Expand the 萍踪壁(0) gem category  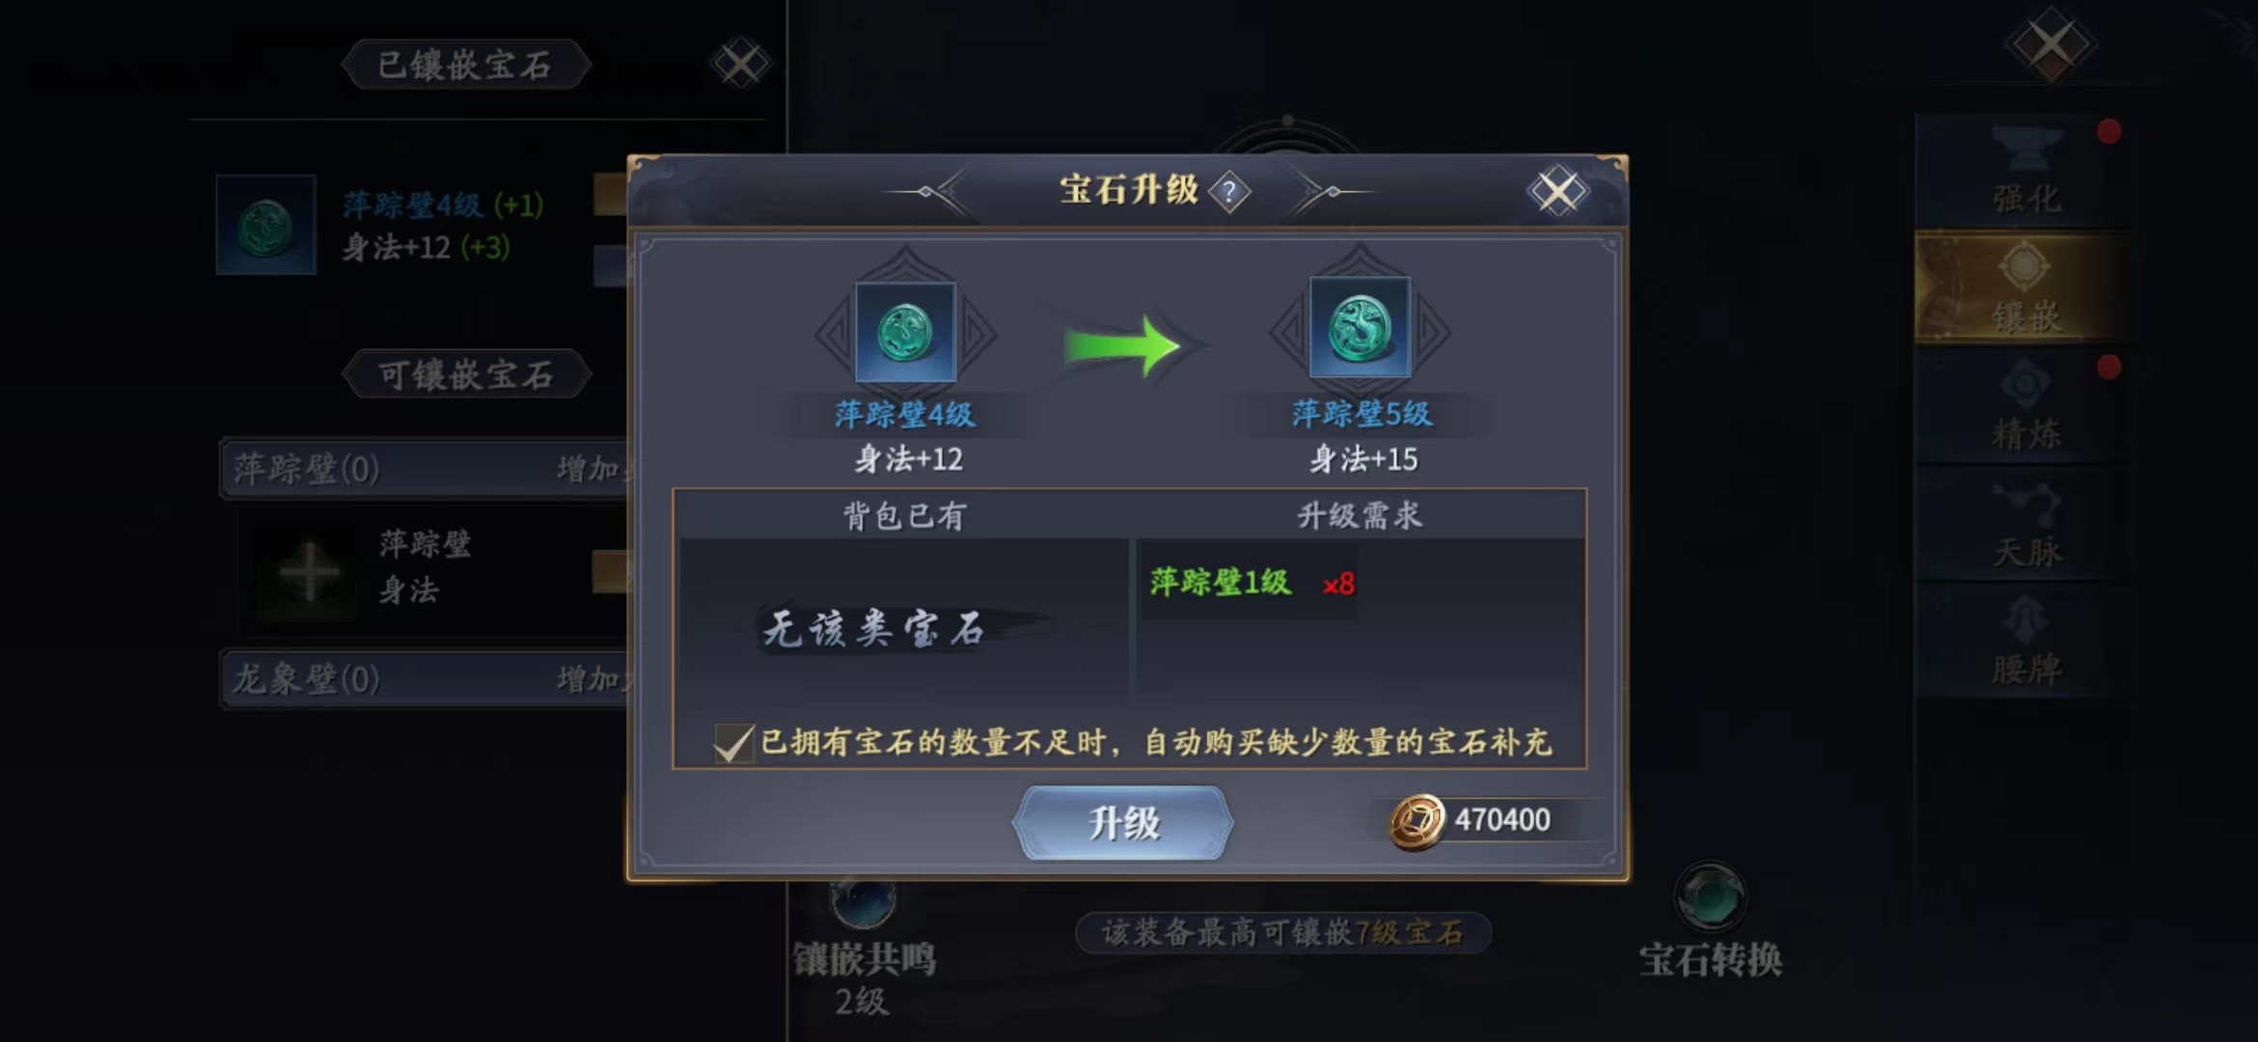[x=425, y=469]
